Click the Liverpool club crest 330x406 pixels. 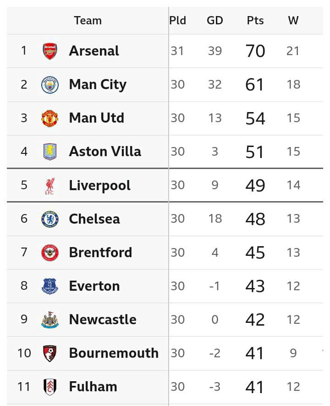50,186
